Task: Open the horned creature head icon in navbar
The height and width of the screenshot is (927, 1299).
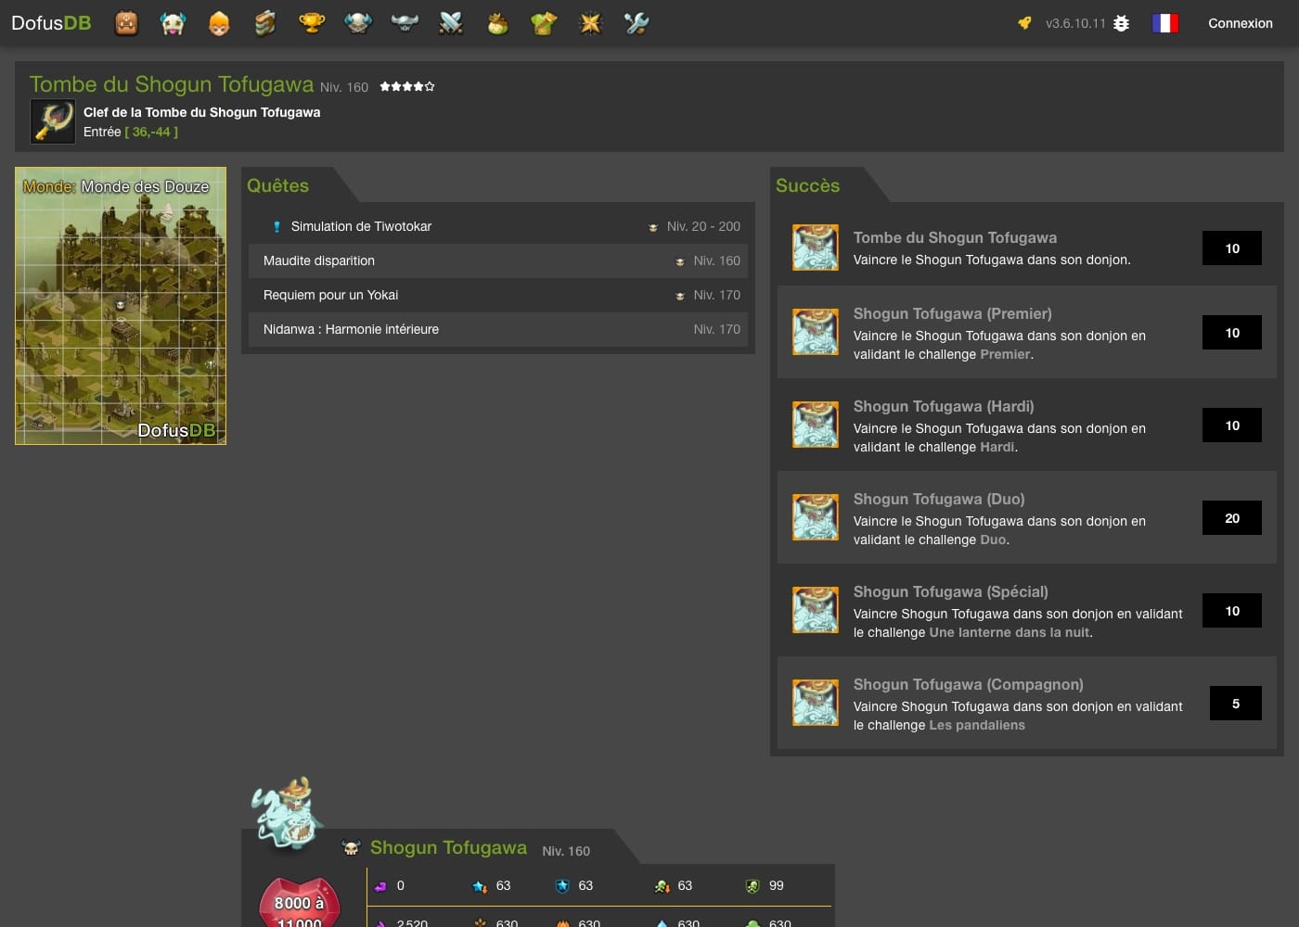Action: point(173,23)
